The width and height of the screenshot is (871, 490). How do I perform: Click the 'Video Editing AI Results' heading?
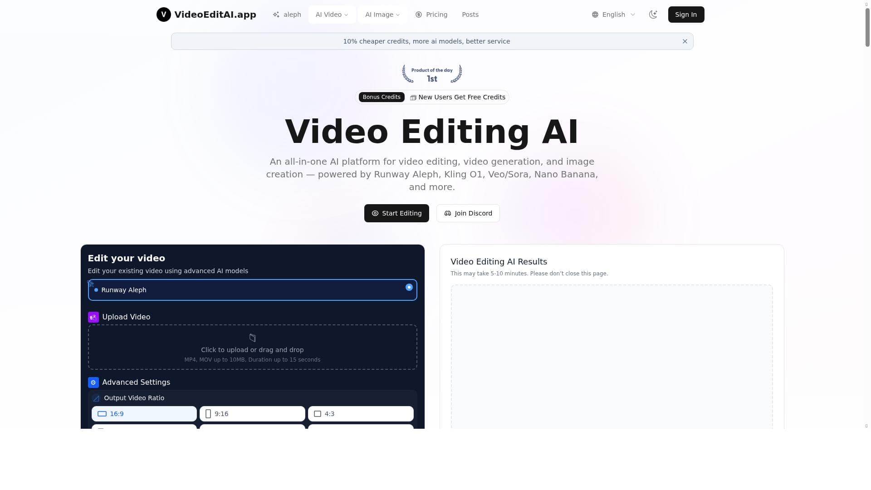pos(499,262)
